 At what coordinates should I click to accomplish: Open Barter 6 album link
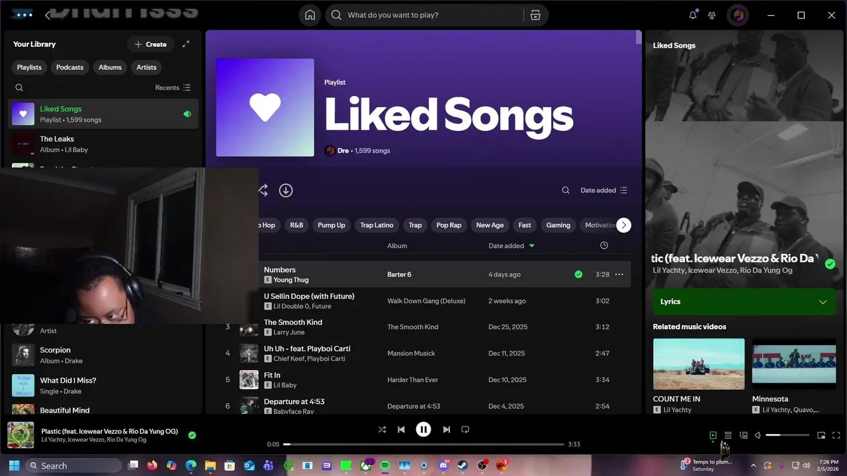(399, 274)
